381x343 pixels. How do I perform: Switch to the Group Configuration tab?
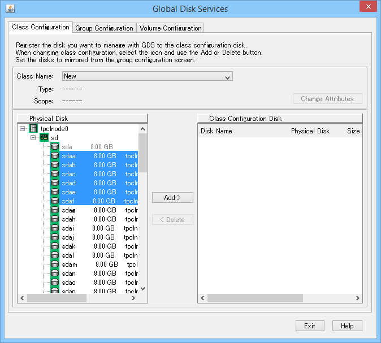click(104, 28)
